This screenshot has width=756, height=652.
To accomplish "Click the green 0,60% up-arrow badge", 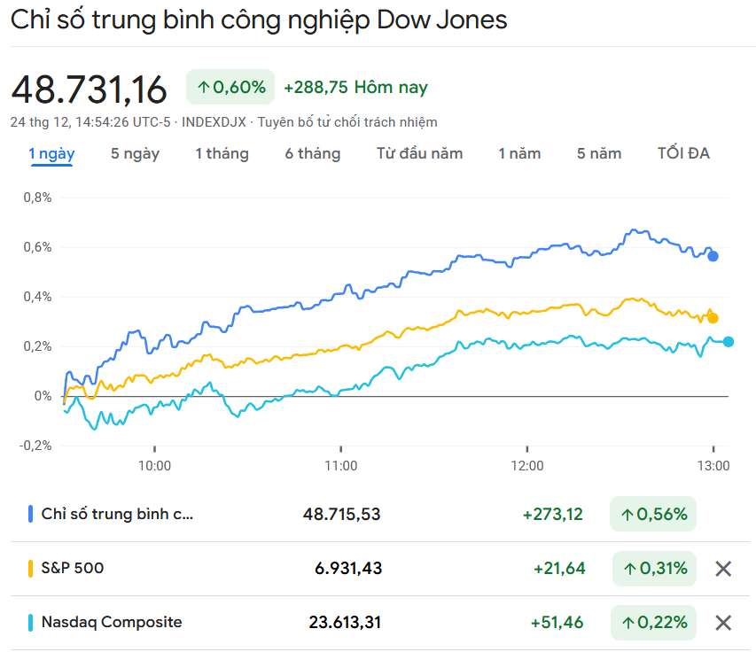I will click(230, 87).
